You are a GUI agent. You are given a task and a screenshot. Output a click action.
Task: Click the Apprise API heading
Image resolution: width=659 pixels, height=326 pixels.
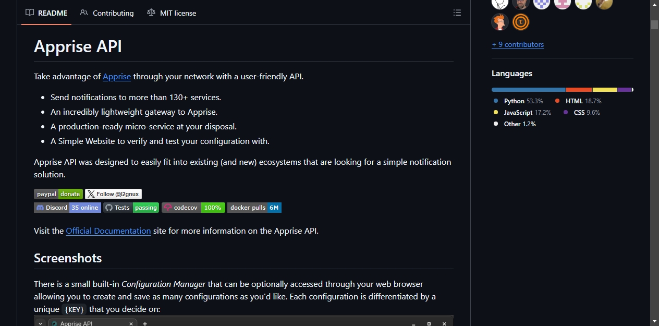(78, 46)
